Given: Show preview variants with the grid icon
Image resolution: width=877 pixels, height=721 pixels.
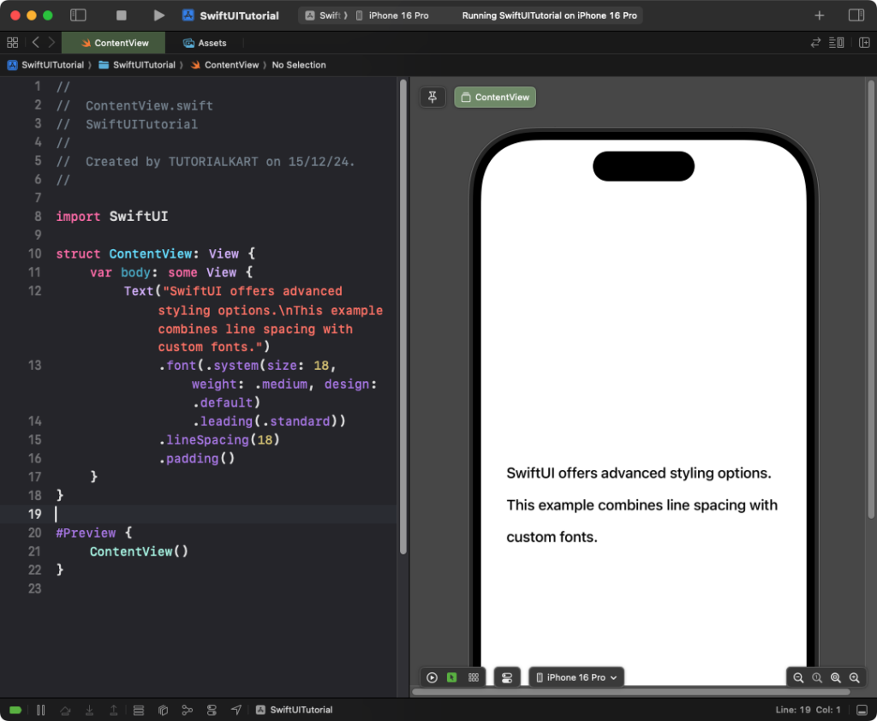Looking at the screenshot, I should click(474, 677).
